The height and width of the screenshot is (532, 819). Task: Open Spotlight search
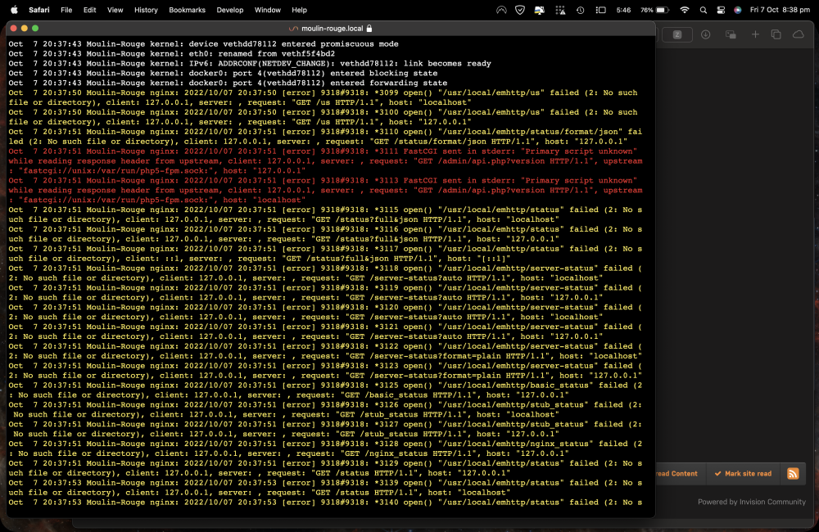coord(703,10)
